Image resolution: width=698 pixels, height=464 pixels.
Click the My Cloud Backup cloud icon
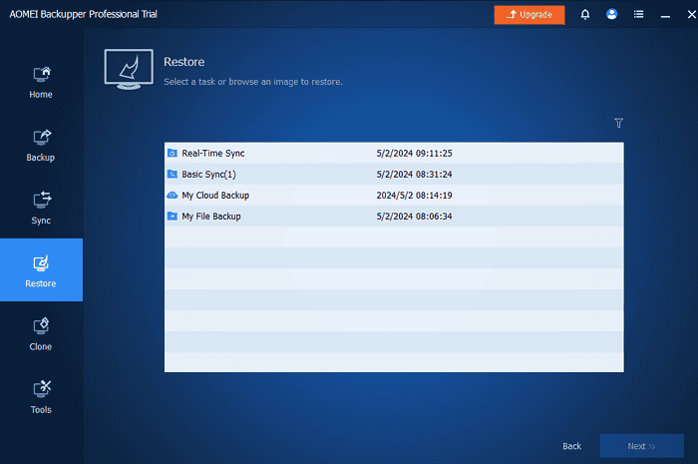(x=173, y=196)
